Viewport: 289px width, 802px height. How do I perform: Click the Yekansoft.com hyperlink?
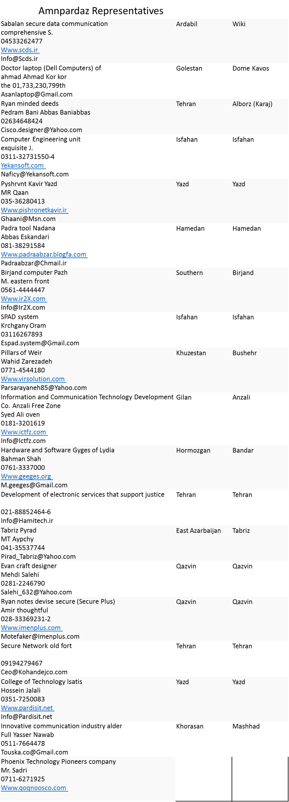[x=22, y=166]
